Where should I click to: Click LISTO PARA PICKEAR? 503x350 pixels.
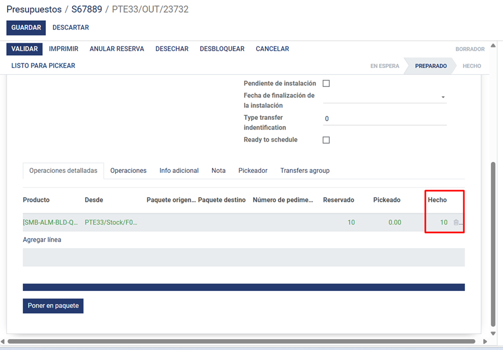(43, 66)
